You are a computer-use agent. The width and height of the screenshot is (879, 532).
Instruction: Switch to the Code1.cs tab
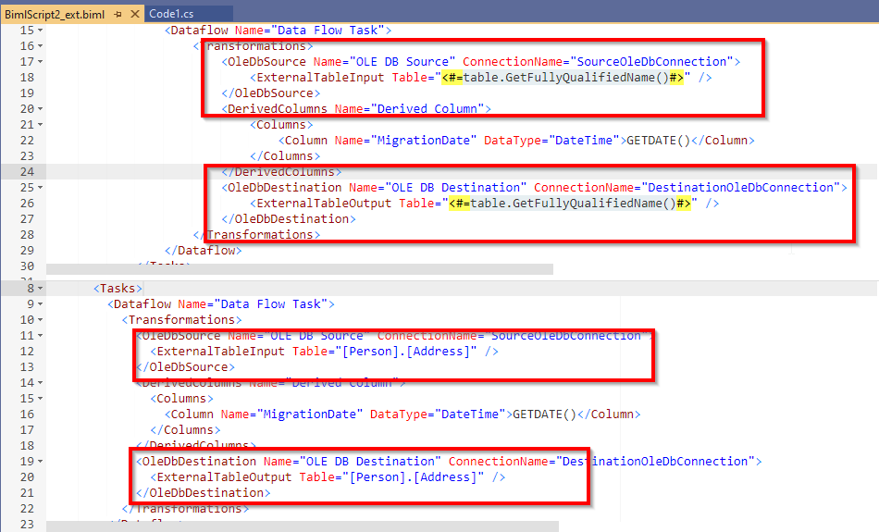click(x=171, y=14)
